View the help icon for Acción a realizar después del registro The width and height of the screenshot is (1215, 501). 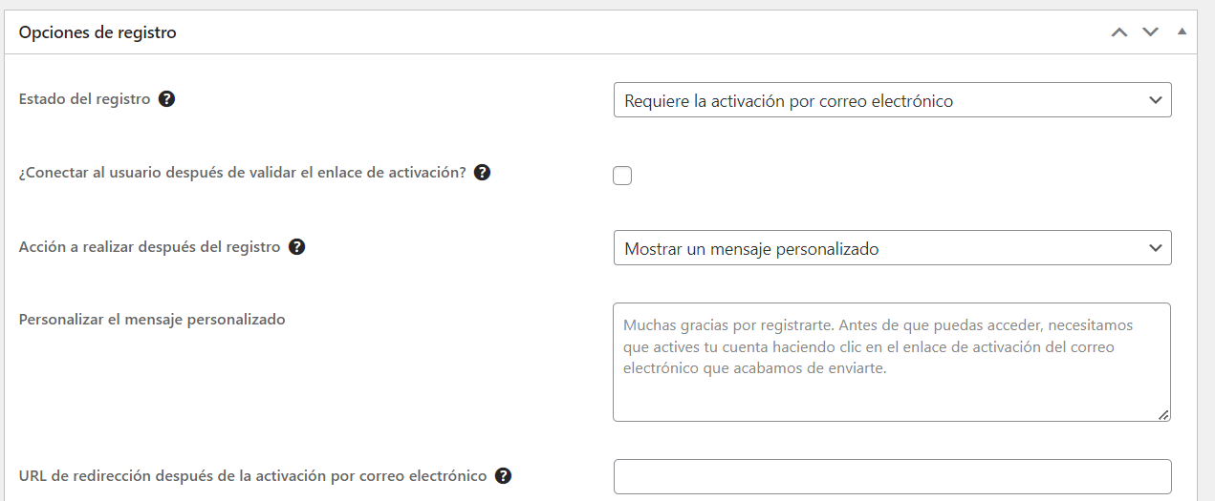click(296, 246)
